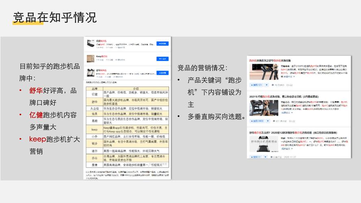
Task: Click the text 目前知乎的跑步机品牌中
Action: 50,72
